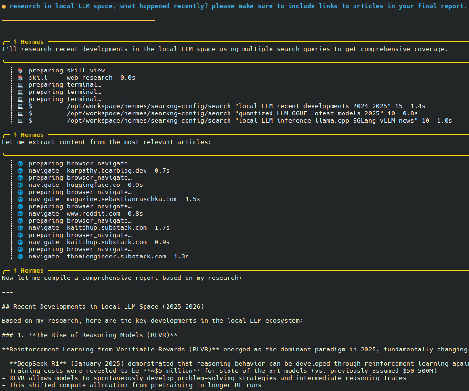This screenshot has height=391, width=469.
Task: Click laptop icon on the "quantized LLM GGUF" search row
Action: (20, 113)
